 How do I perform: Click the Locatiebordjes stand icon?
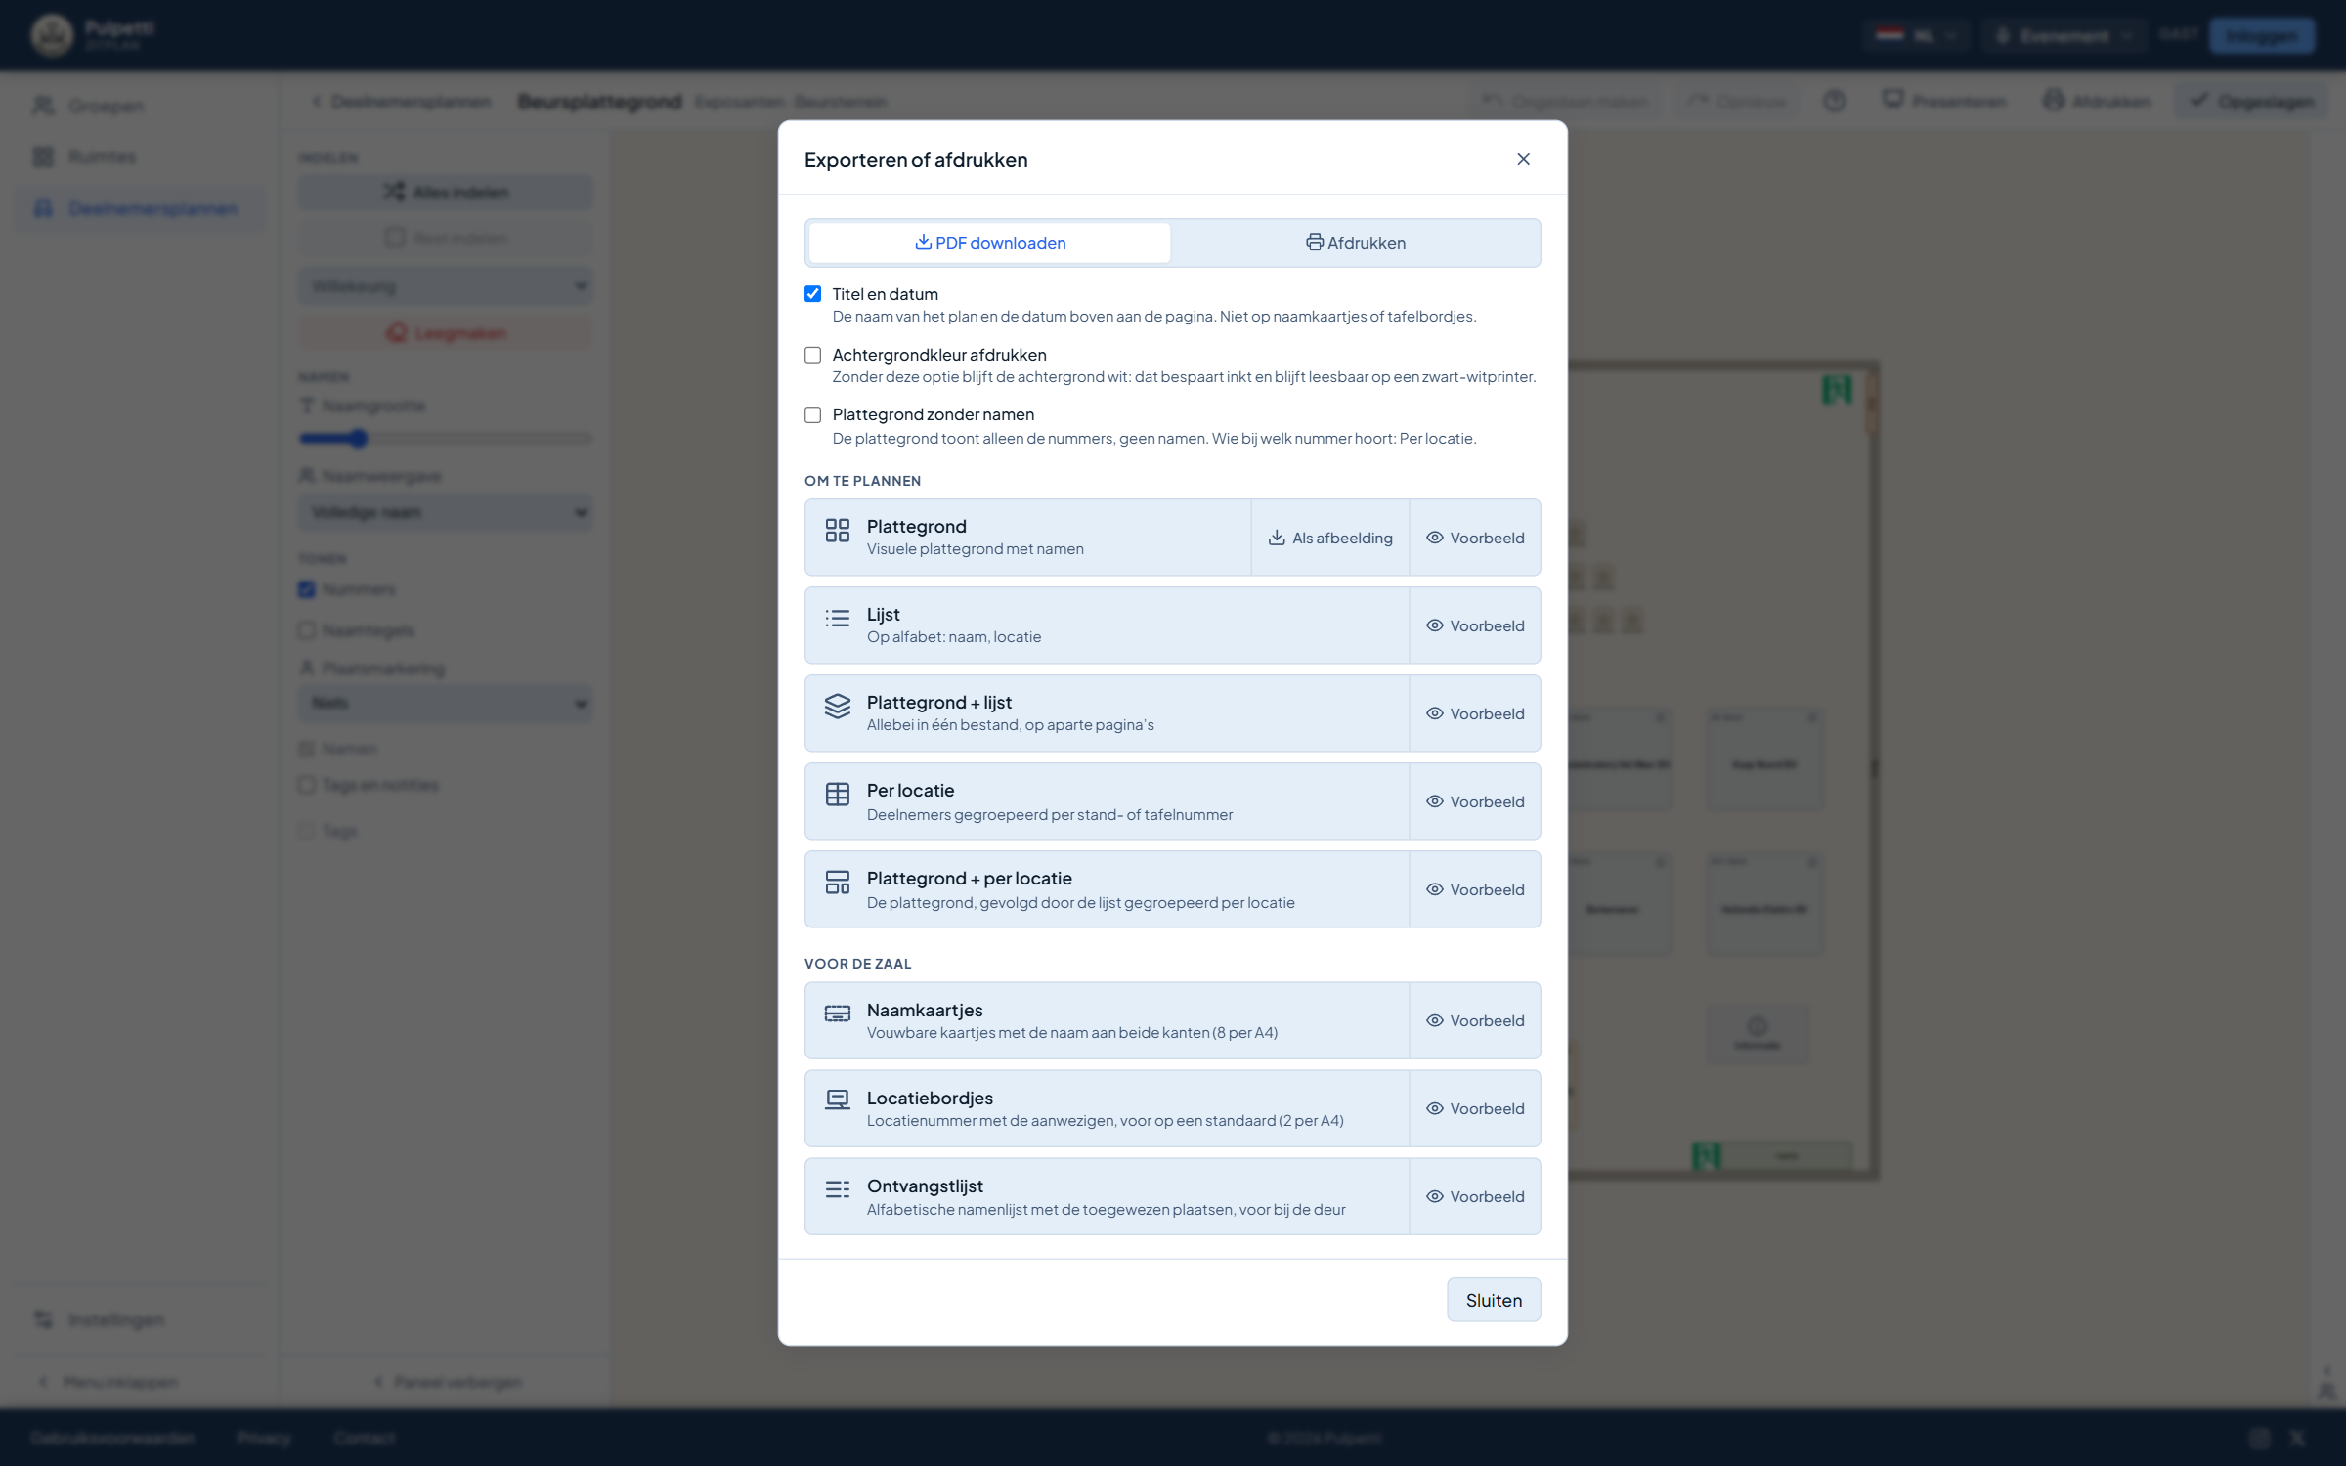pyautogui.click(x=837, y=1100)
